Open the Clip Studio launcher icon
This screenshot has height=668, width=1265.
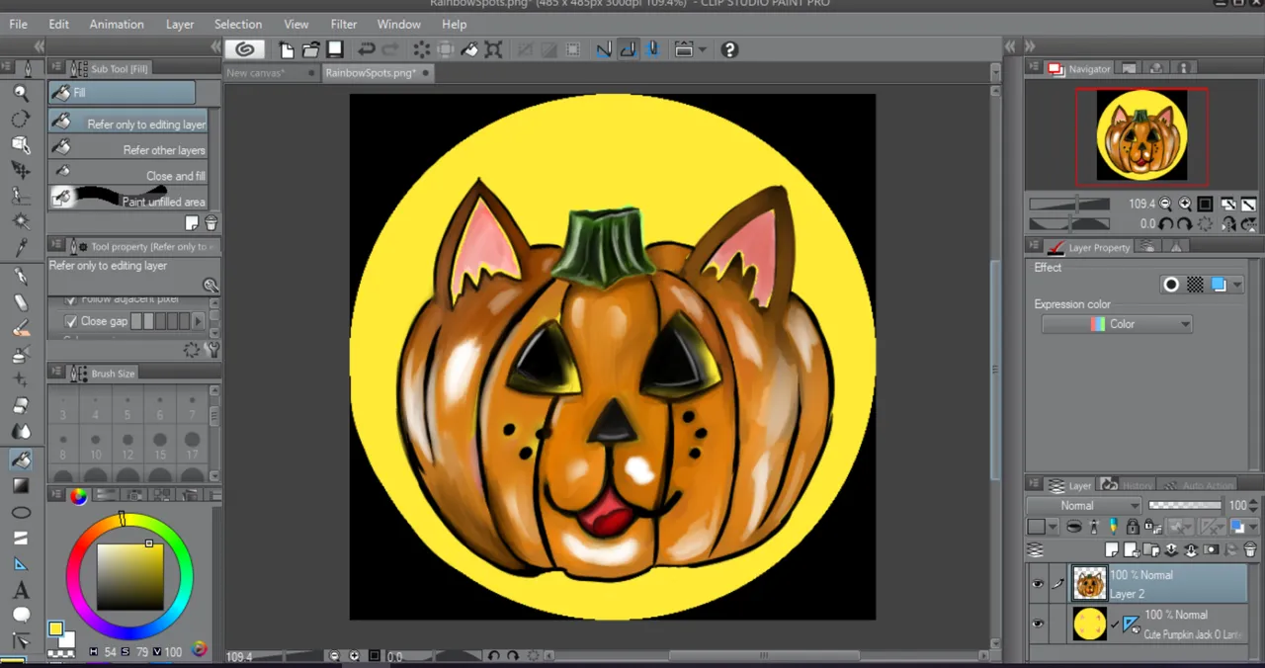point(245,49)
